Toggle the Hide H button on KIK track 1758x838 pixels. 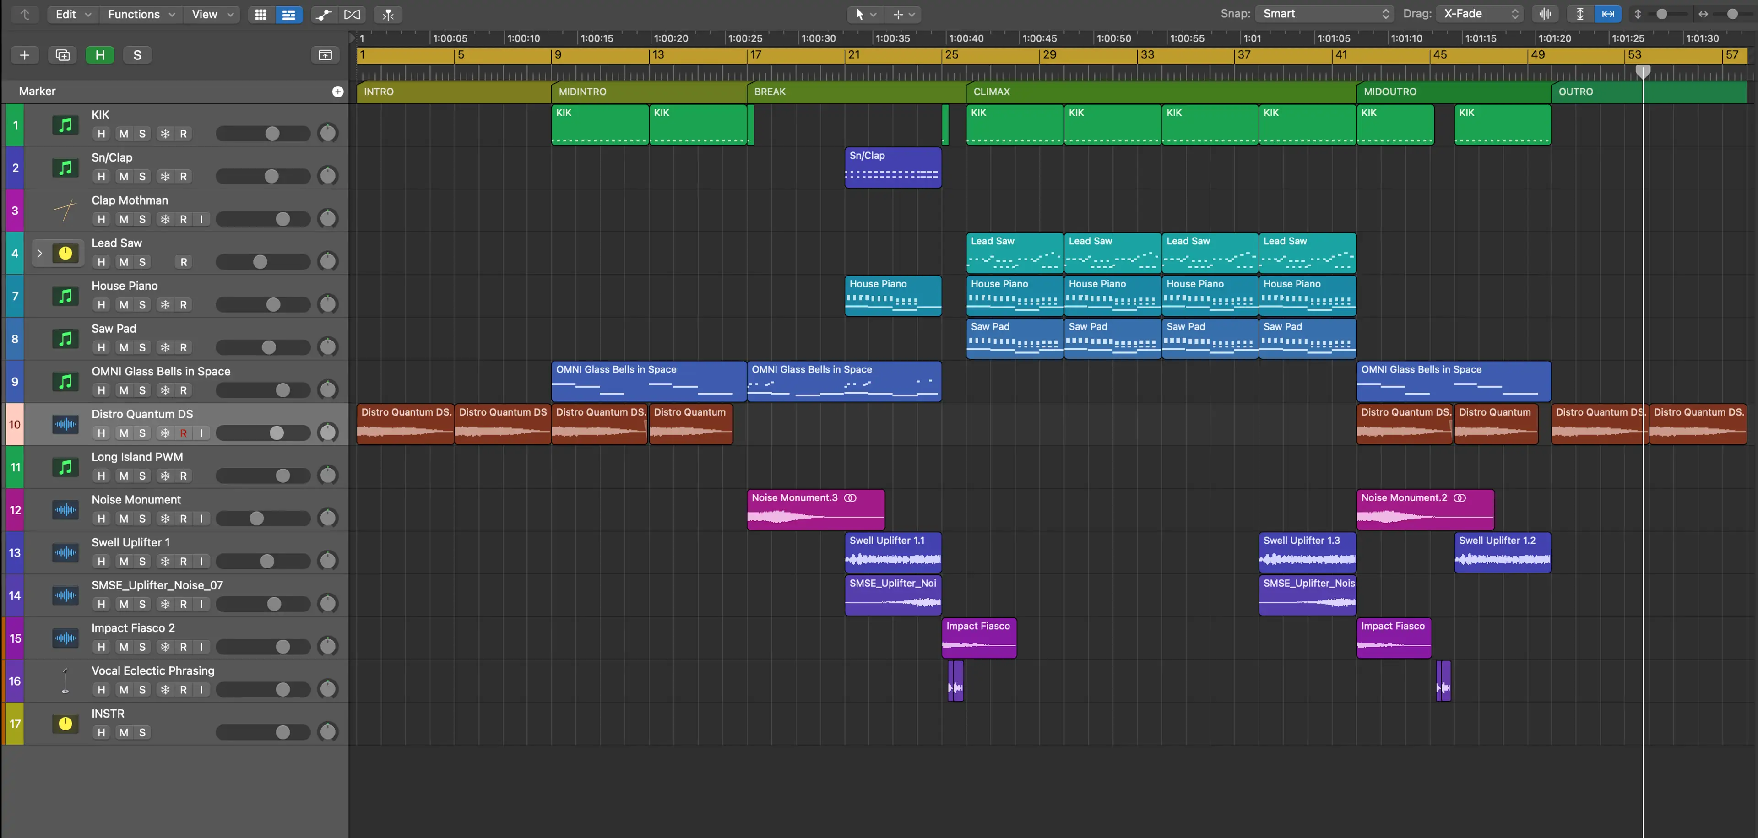101,133
